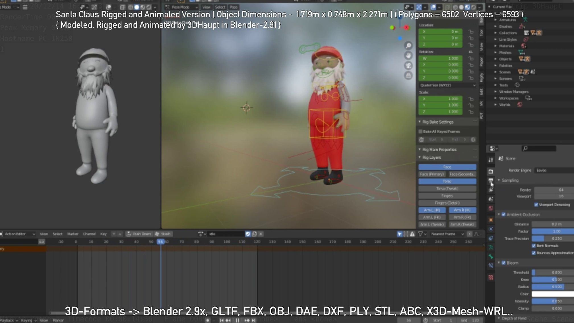
Task: Open the Object Constraints properties tab icon
Action: [491, 238]
